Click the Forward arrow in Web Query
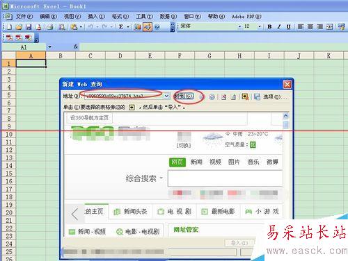Image resolution: width=348 pixels, height=261 pixels. point(212,97)
